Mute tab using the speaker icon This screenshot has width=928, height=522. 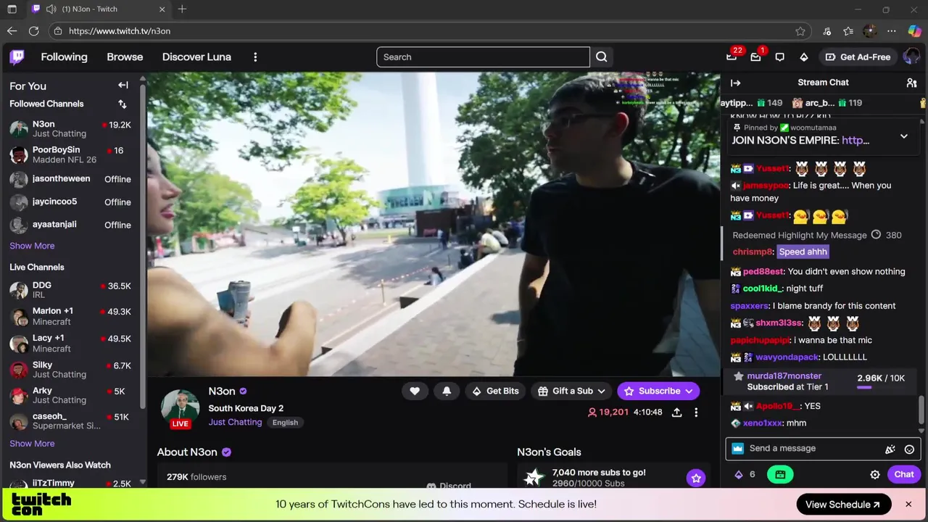click(51, 9)
